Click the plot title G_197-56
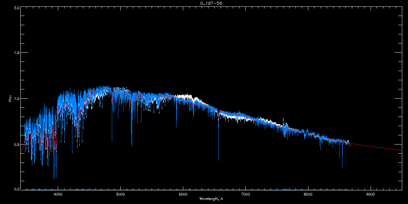This screenshot has width=408, height=204. (x=211, y=3)
